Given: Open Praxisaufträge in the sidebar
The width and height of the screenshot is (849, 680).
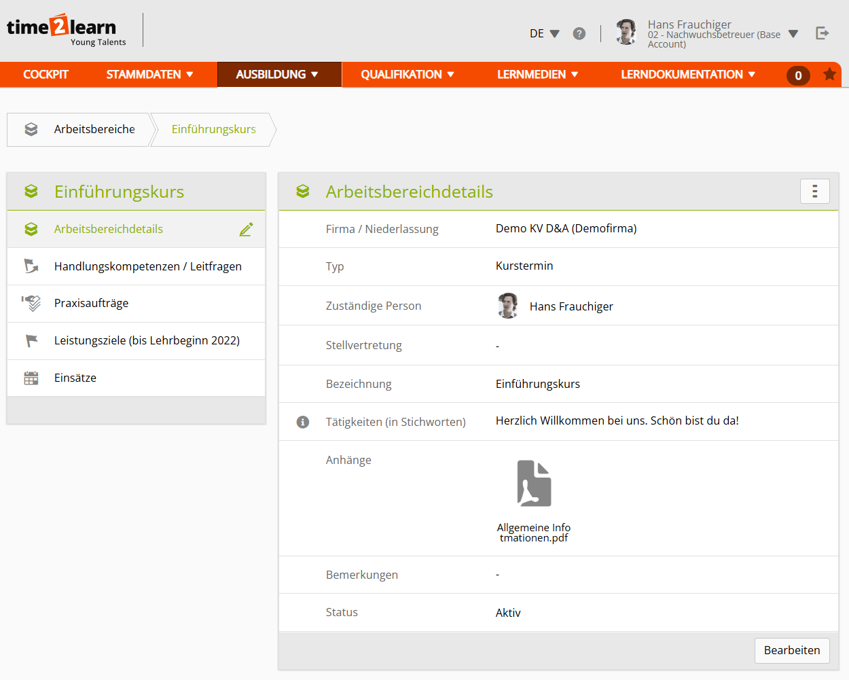Looking at the screenshot, I should tap(91, 303).
